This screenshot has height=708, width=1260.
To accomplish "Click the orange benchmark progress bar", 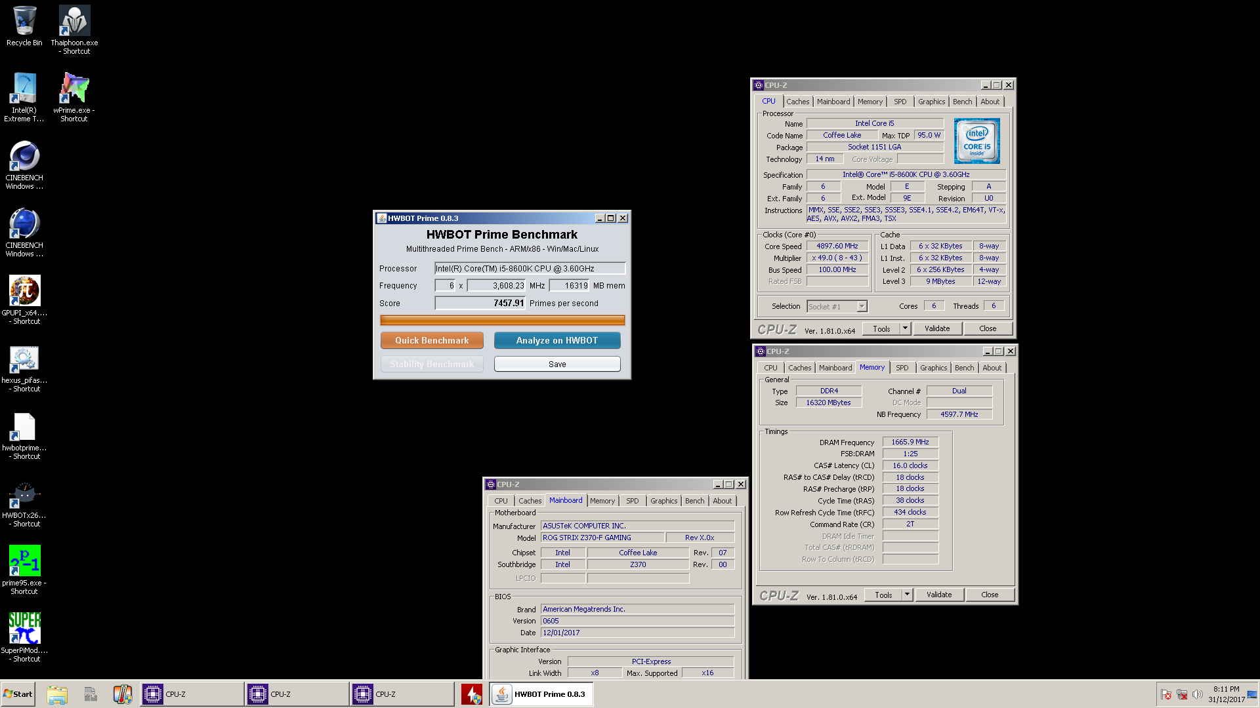I will coord(502,320).
